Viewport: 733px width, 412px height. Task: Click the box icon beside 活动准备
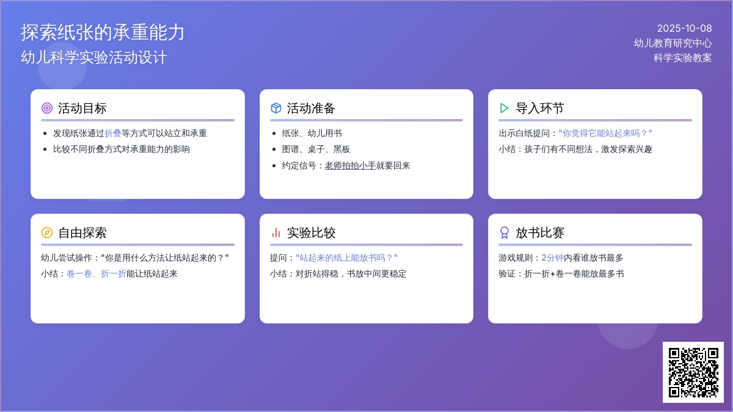pyautogui.click(x=276, y=108)
